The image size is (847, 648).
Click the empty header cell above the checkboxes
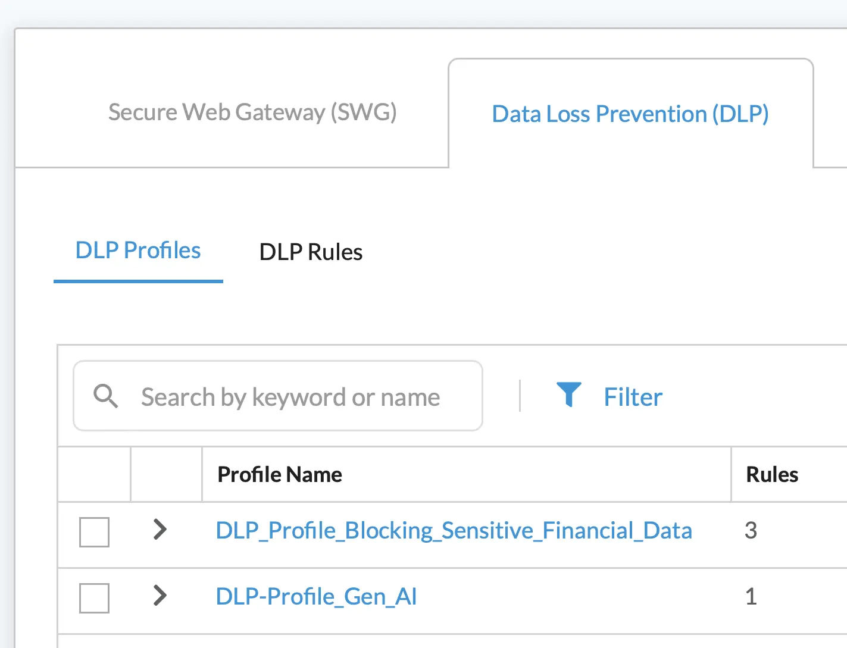point(94,474)
